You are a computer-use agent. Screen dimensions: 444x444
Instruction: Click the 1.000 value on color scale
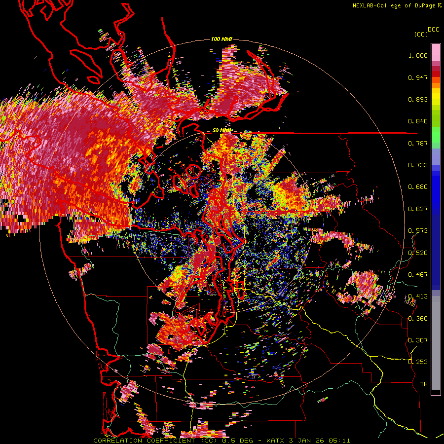418,55
